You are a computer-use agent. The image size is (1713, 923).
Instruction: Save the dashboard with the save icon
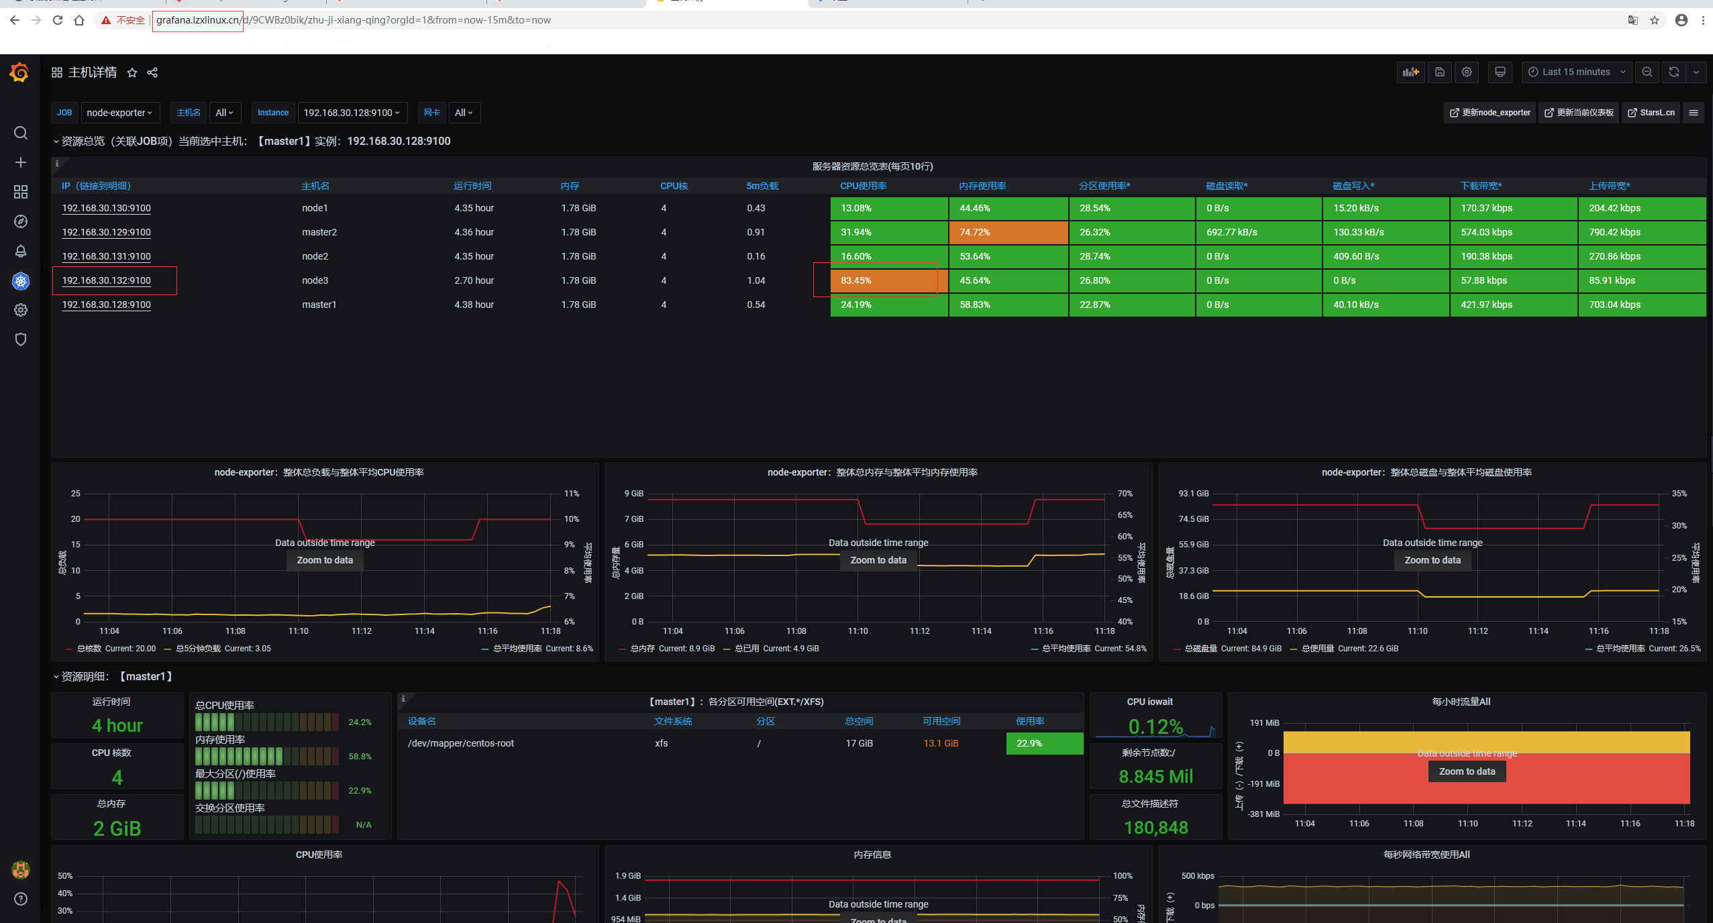click(x=1440, y=72)
